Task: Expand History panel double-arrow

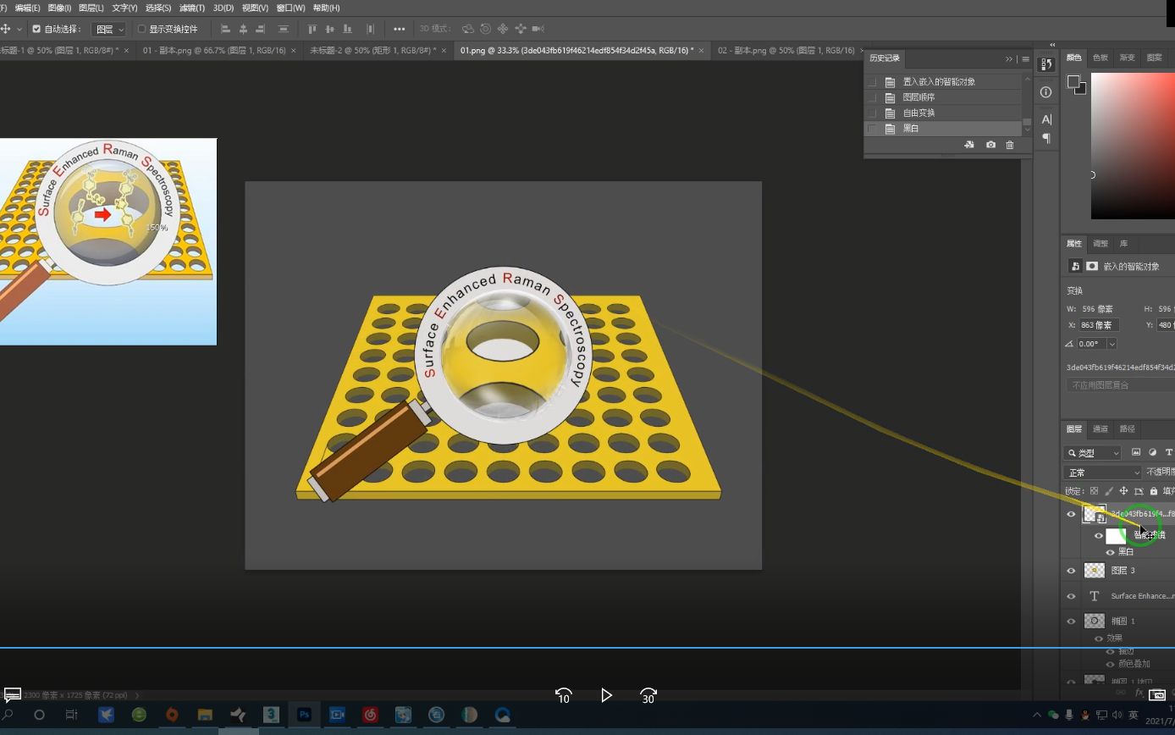Action: pos(1008,59)
